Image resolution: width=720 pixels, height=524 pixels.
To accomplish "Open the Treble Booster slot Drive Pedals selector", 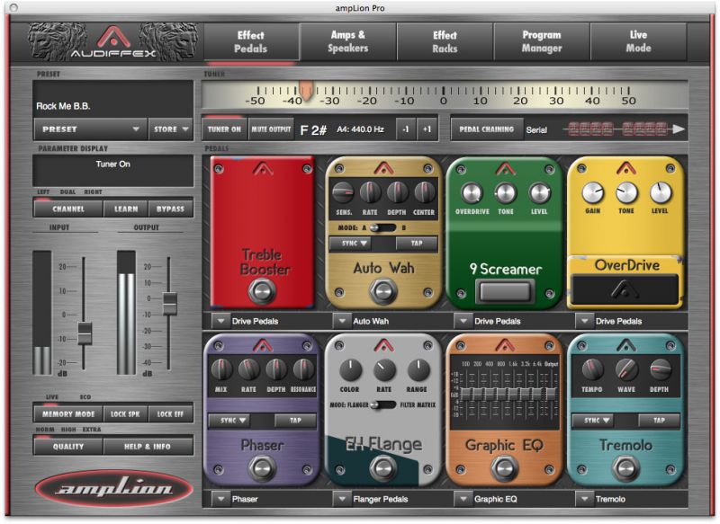I will 220,321.
